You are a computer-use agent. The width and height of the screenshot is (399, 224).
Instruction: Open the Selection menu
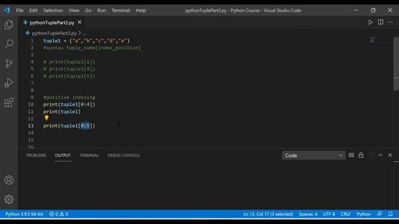click(x=53, y=11)
